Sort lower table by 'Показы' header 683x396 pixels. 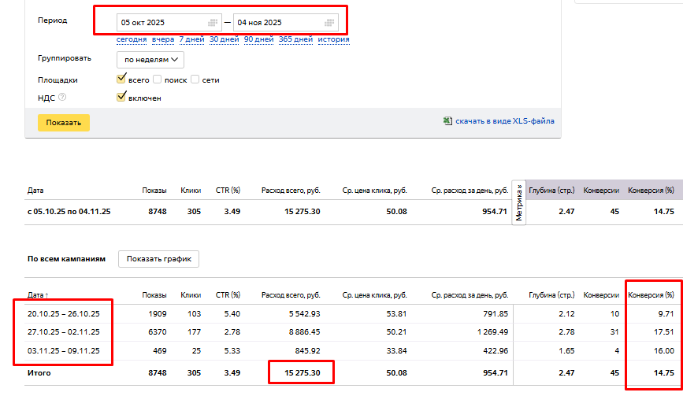coord(154,295)
